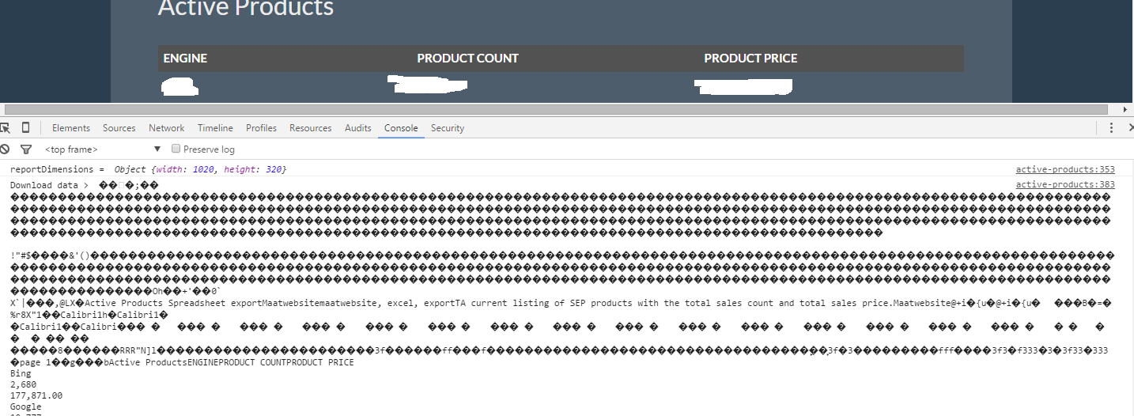
Task: Close the DevTools panel
Action: point(1131,128)
